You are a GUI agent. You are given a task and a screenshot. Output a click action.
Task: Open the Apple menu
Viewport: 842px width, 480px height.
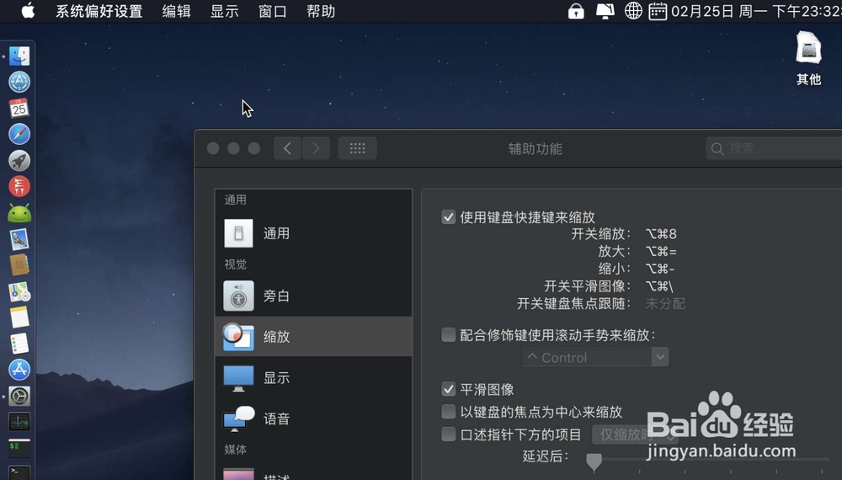pos(28,11)
